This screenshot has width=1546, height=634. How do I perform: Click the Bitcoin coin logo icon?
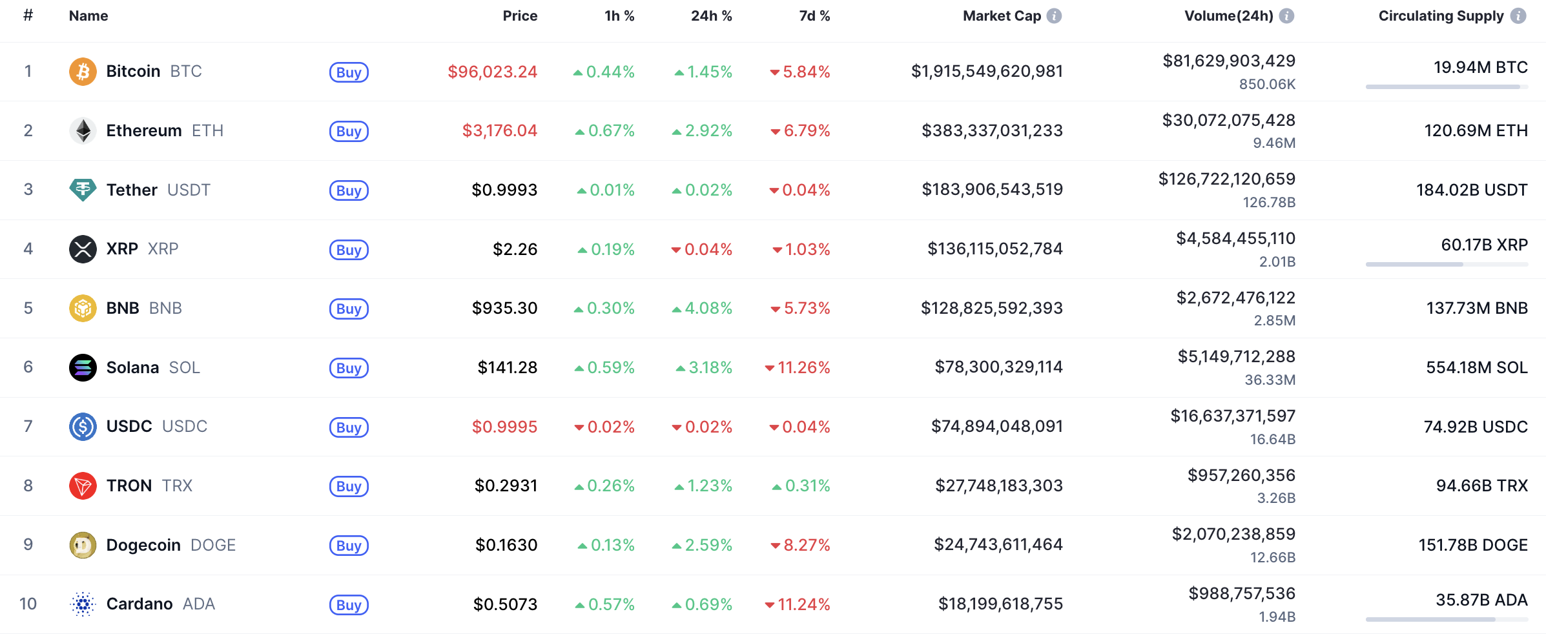tap(83, 71)
